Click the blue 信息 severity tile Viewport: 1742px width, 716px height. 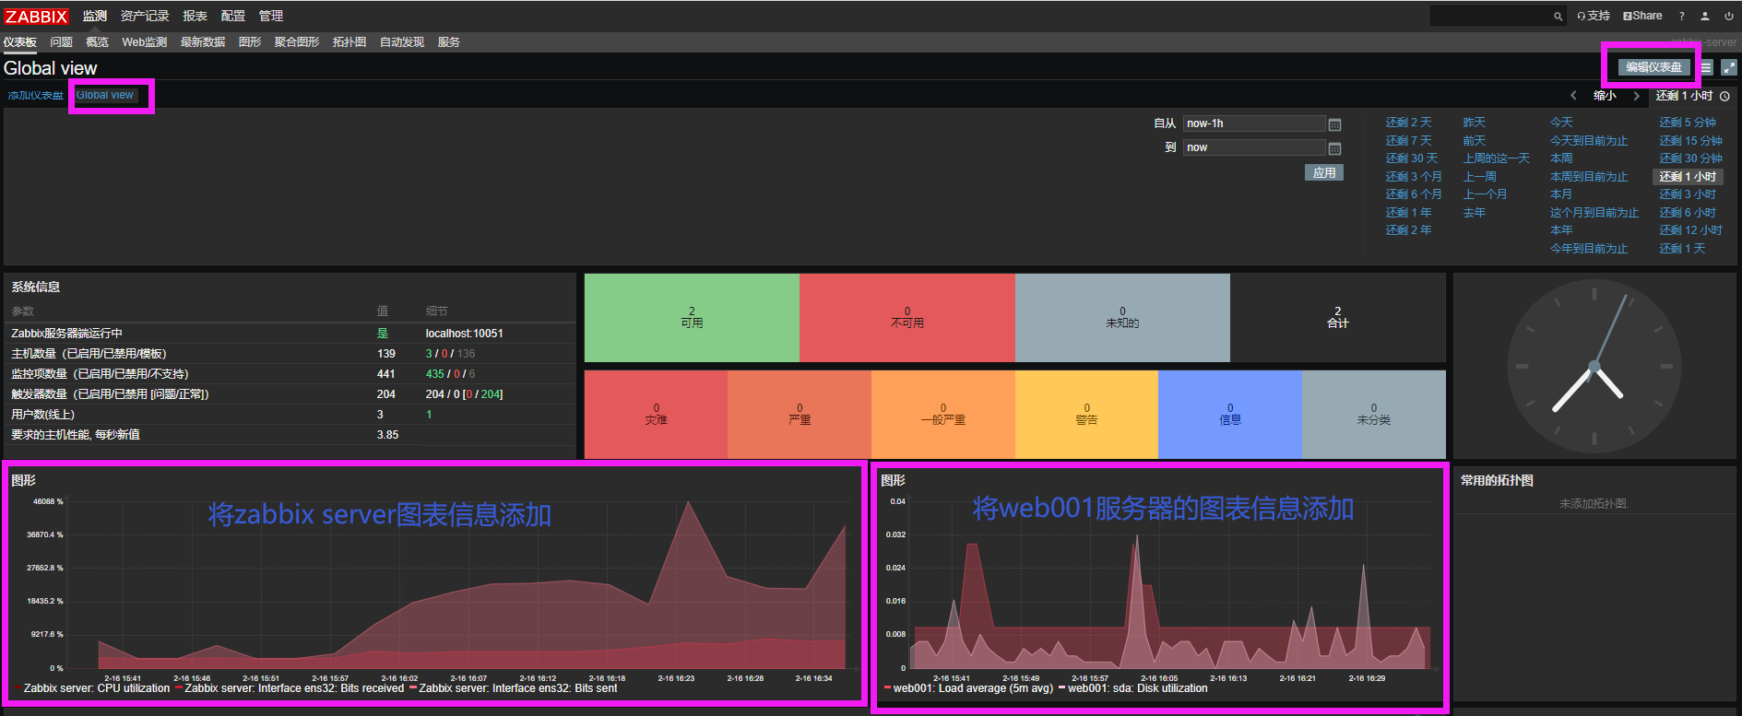click(x=1230, y=415)
